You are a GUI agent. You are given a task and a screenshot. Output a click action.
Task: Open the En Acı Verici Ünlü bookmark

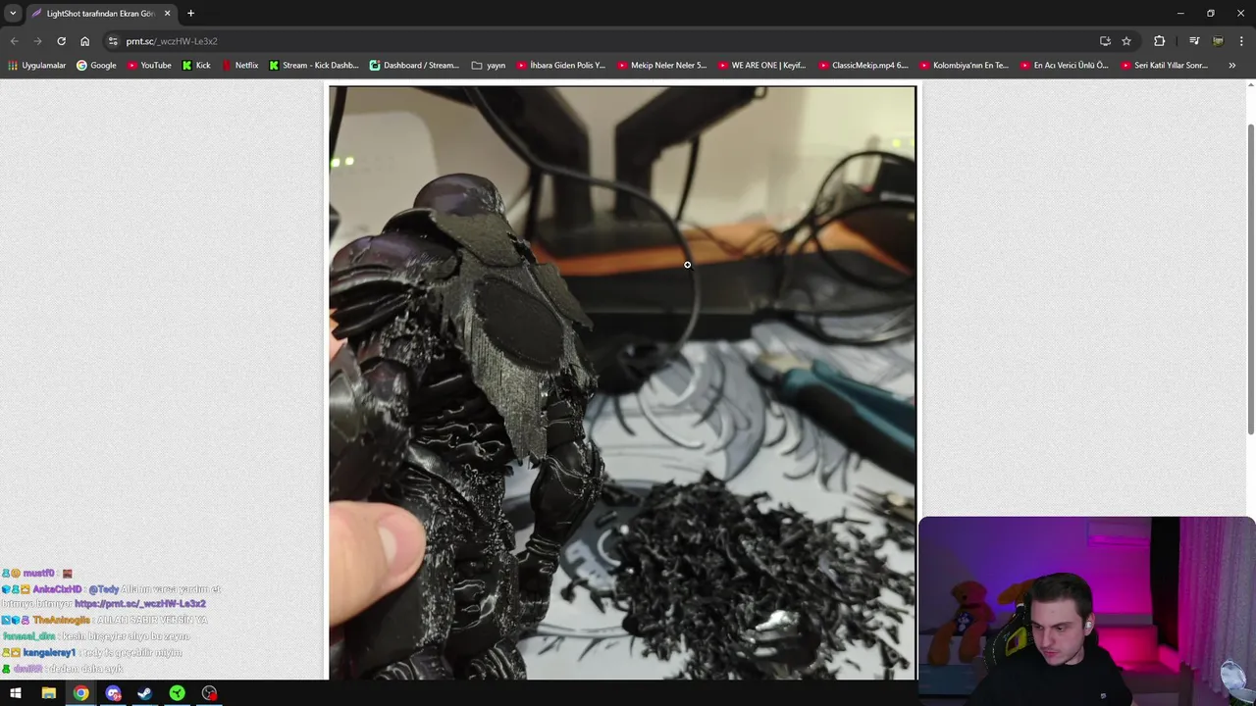1065,66
